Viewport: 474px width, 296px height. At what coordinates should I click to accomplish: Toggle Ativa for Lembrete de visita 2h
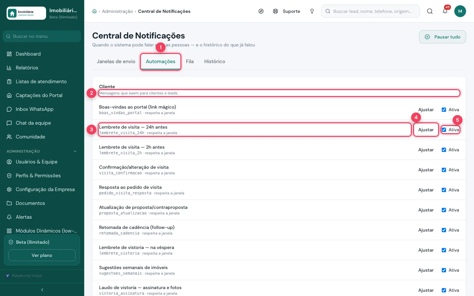coord(444,150)
